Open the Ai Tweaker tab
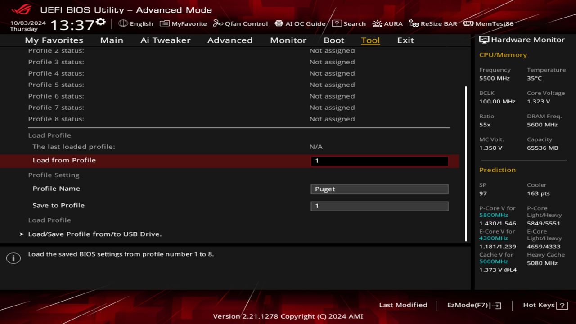 point(165,40)
